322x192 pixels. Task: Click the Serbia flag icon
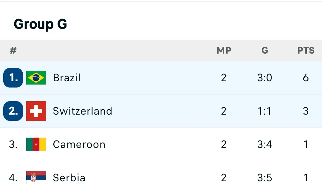point(36,178)
